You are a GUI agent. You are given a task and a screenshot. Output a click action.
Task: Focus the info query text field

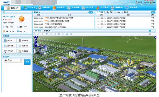click(13, 64)
